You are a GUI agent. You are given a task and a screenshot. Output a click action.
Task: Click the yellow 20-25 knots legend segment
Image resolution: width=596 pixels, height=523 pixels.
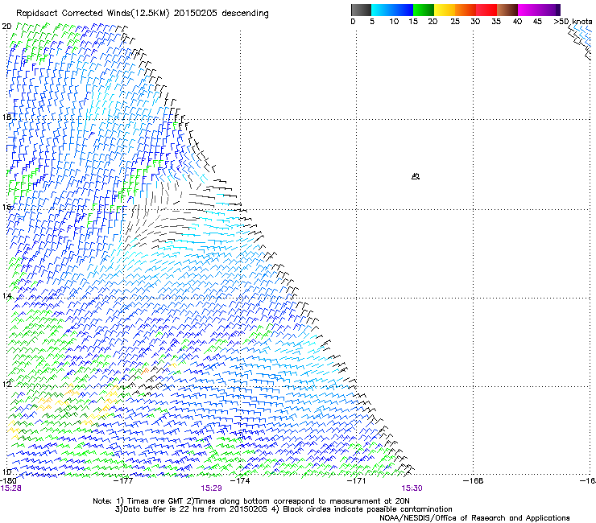pyautogui.click(x=445, y=10)
